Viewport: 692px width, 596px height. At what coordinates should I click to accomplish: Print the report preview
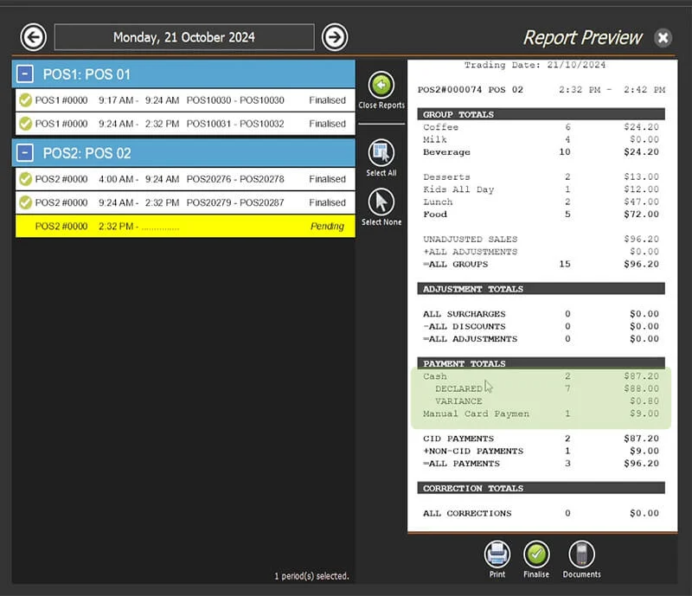(497, 554)
